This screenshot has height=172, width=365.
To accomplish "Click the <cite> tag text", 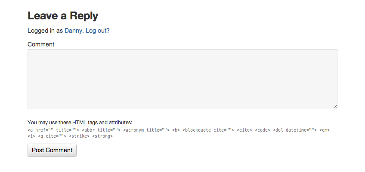I will tap(244, 129).
